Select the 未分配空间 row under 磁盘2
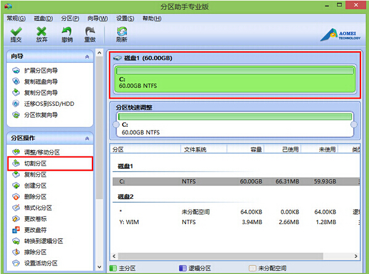The height and width of the screenshot is (274, 369). pyautogui.click(x=236, y=212)
